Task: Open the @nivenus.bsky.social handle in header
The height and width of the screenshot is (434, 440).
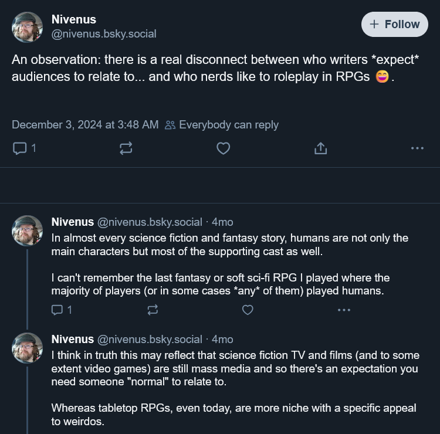Action: 104,34
